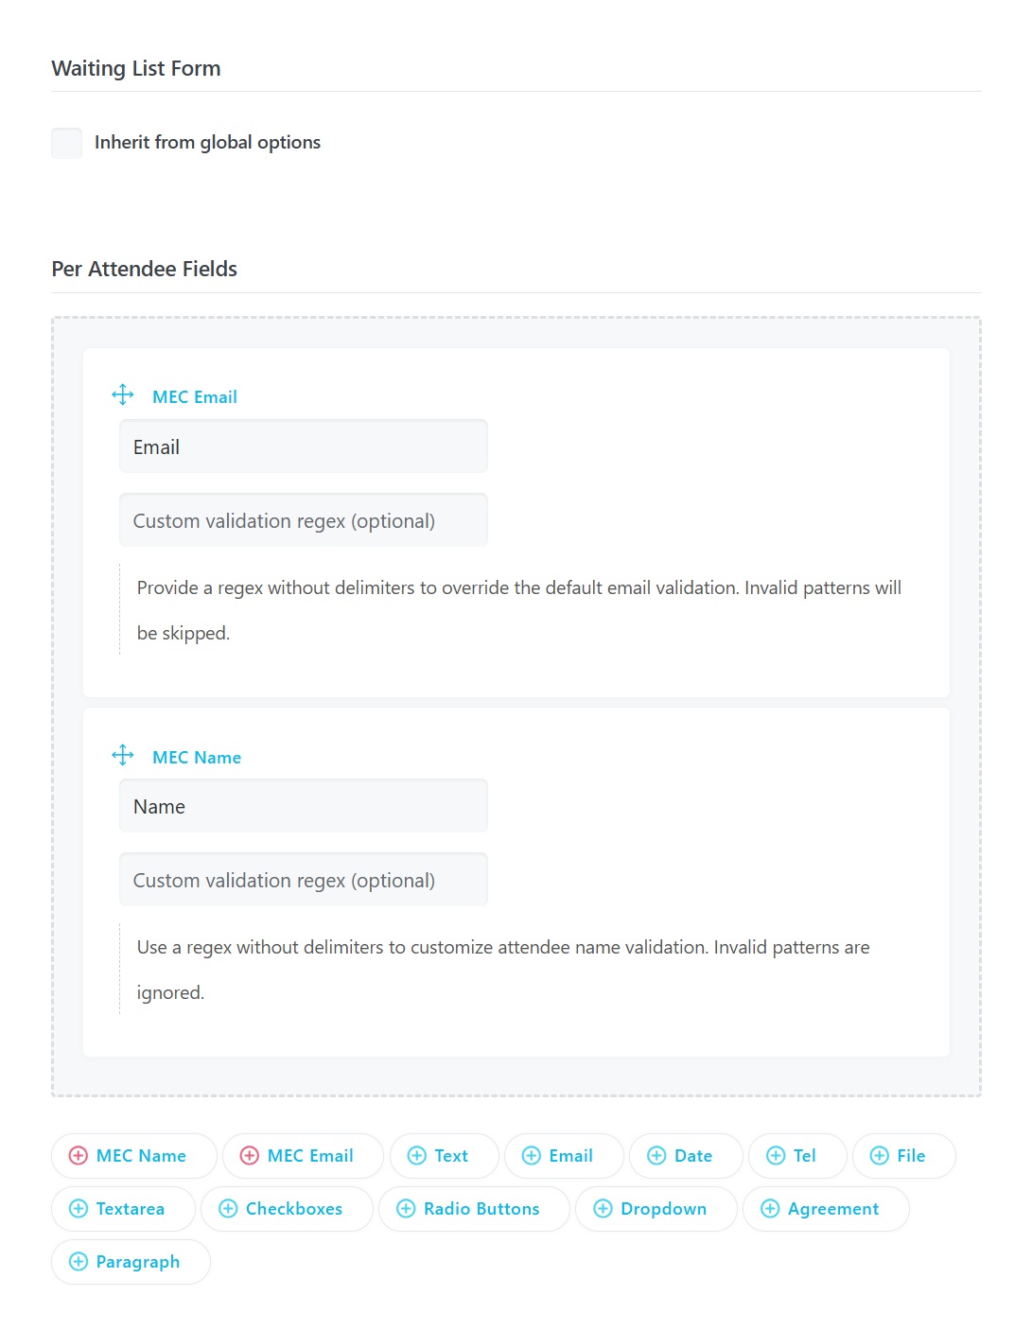1032x1331 pixels.
Task: Click the plus icon on the File button
Action: tap(880, 1155)
